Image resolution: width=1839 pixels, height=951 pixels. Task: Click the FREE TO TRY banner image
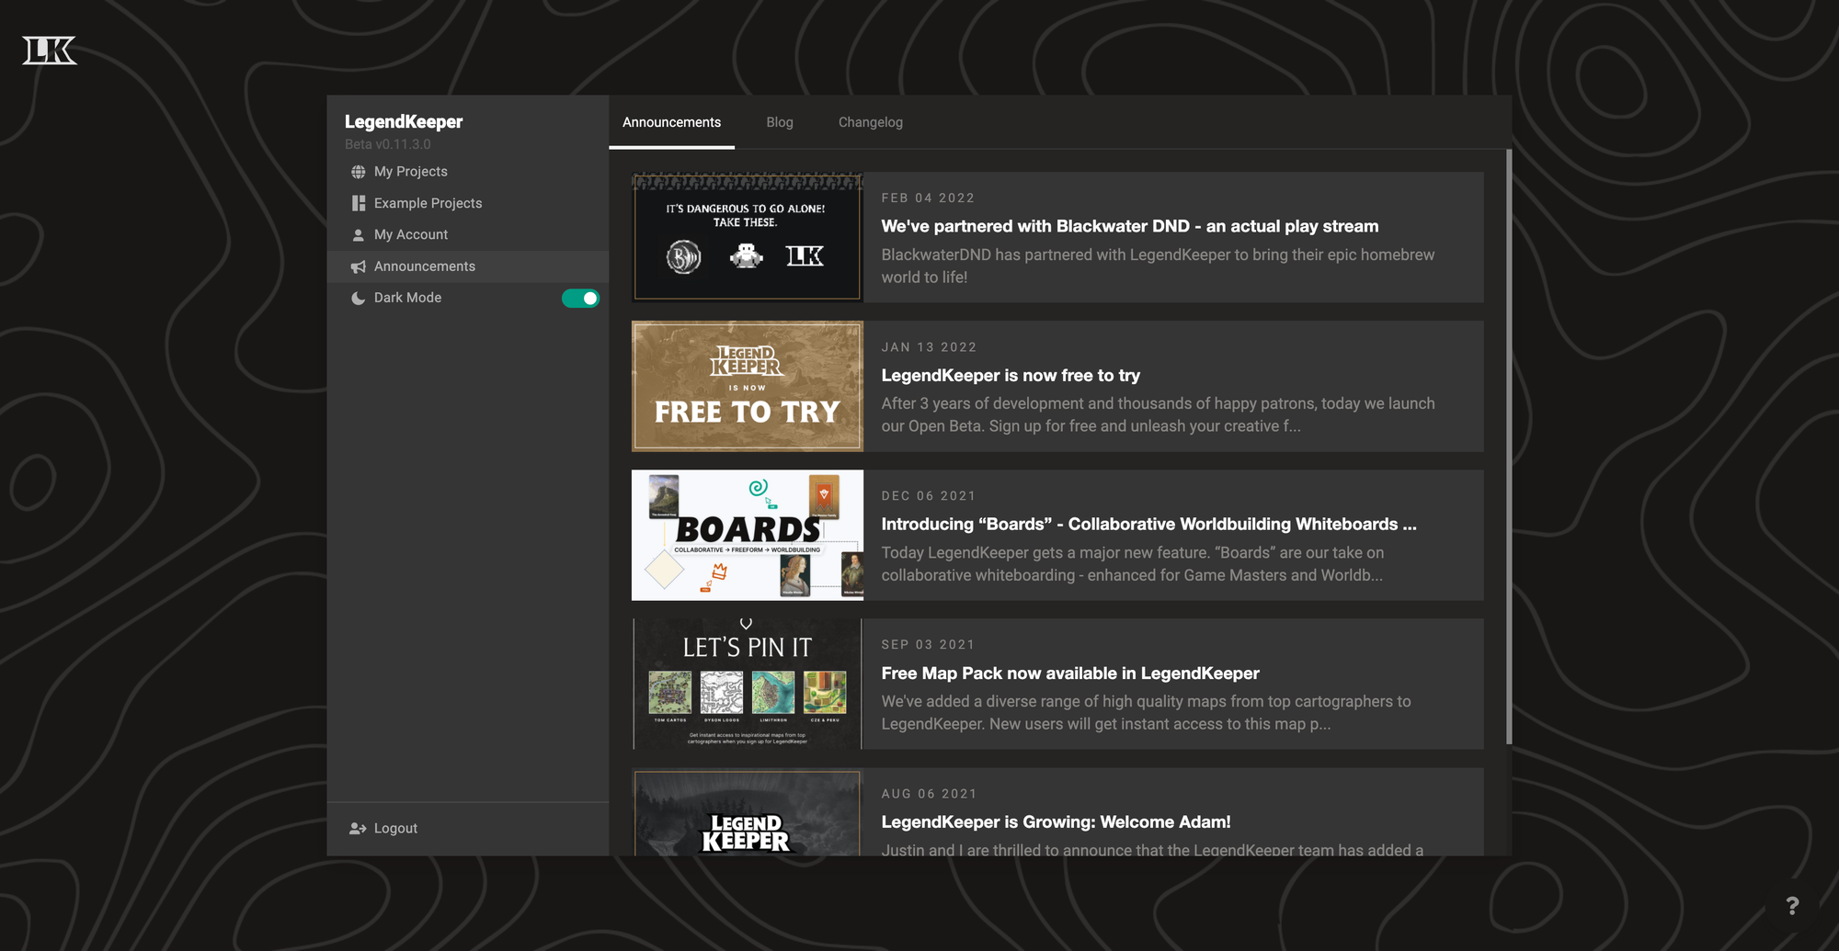pos(747,386)
